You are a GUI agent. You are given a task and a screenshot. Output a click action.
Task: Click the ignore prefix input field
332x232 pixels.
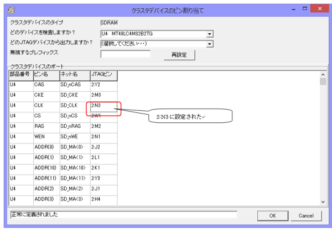coord(126,54)
